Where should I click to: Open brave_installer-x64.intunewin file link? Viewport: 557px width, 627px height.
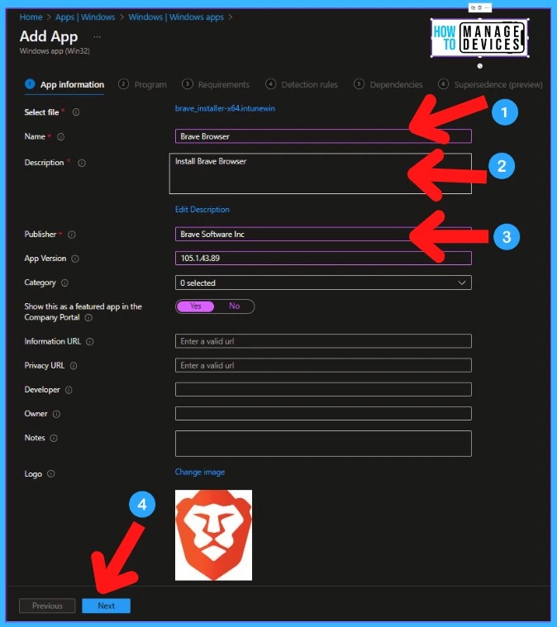pos(225,108)
